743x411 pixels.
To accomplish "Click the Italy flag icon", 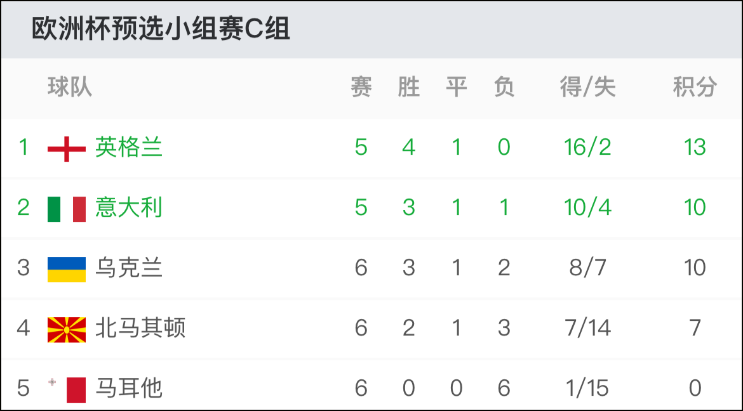I will (66, 209).
